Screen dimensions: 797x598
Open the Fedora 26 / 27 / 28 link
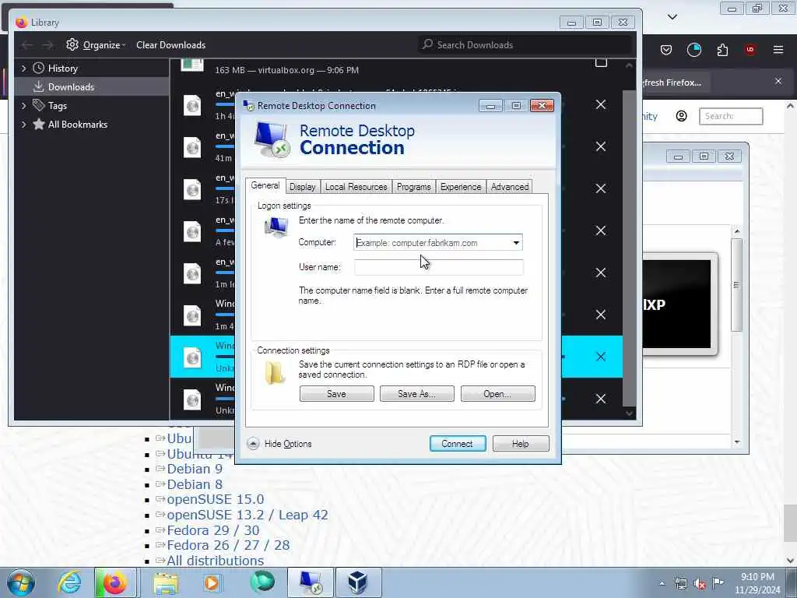click(x=228, y=545)
